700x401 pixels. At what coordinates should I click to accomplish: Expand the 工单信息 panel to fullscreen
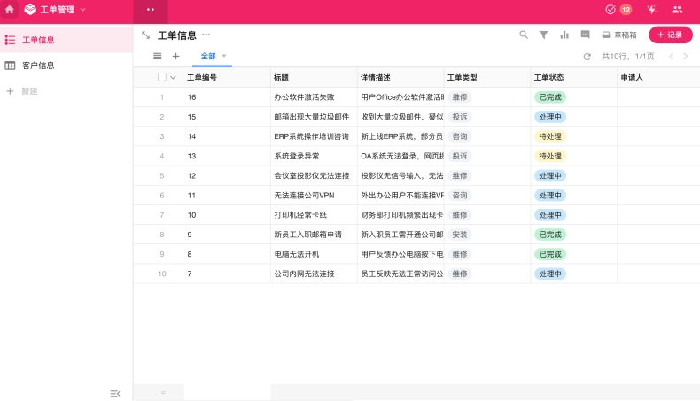click(x=145, y=35)
